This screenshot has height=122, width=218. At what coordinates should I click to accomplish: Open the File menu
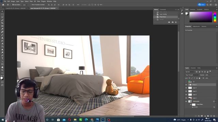pyautogui.click(x=5, y=1)
